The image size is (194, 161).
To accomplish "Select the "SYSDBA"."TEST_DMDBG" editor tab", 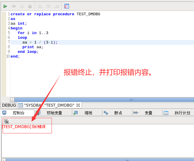I will [x=49, y=105].
